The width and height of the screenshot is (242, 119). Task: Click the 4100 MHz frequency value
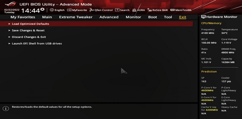click(208, 33)
